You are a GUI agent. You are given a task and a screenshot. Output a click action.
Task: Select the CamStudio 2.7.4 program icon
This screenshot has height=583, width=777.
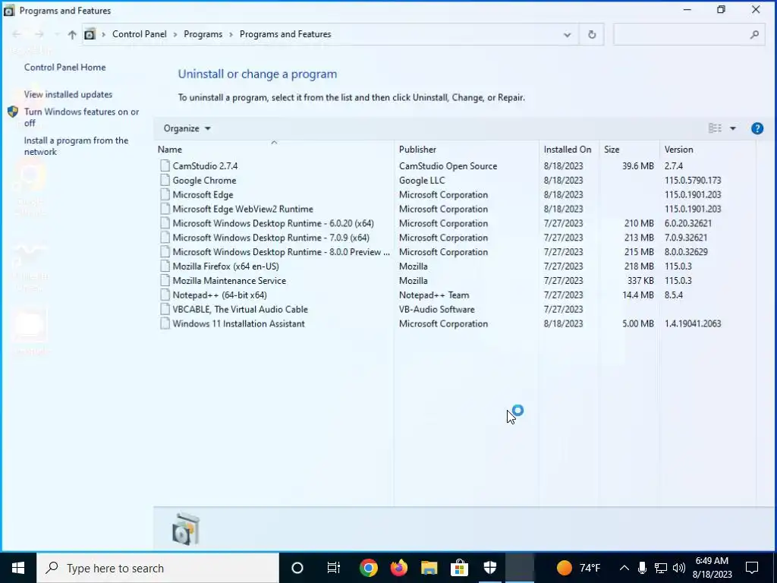pyautogui.click(x=165, y=166)
